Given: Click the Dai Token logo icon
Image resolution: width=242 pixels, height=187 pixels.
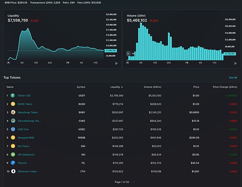Looking at the screenshot, I should pyautogui.click(x=13, y=146).
